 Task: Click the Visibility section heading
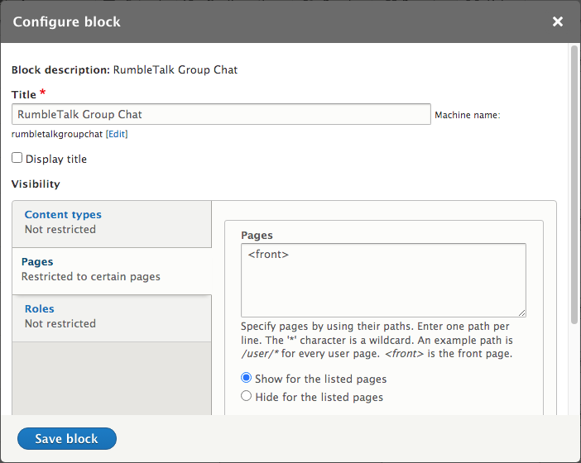(x=36, y=184)
